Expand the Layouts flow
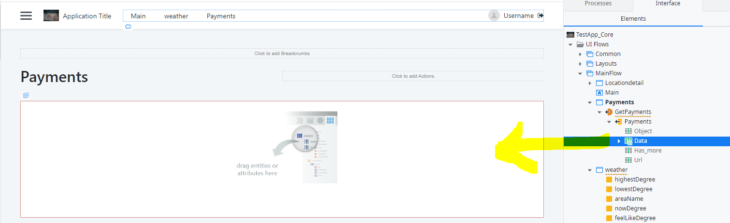 click(581, 64)
